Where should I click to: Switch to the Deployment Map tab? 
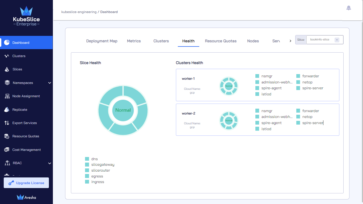point(102,41)
